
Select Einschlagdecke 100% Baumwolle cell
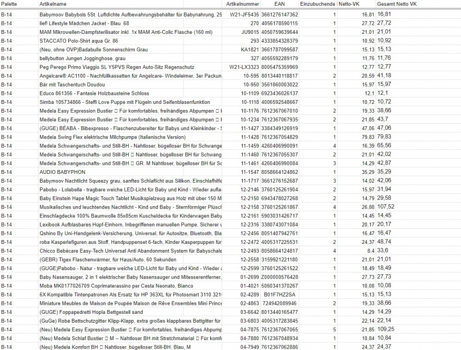point(131,216)
